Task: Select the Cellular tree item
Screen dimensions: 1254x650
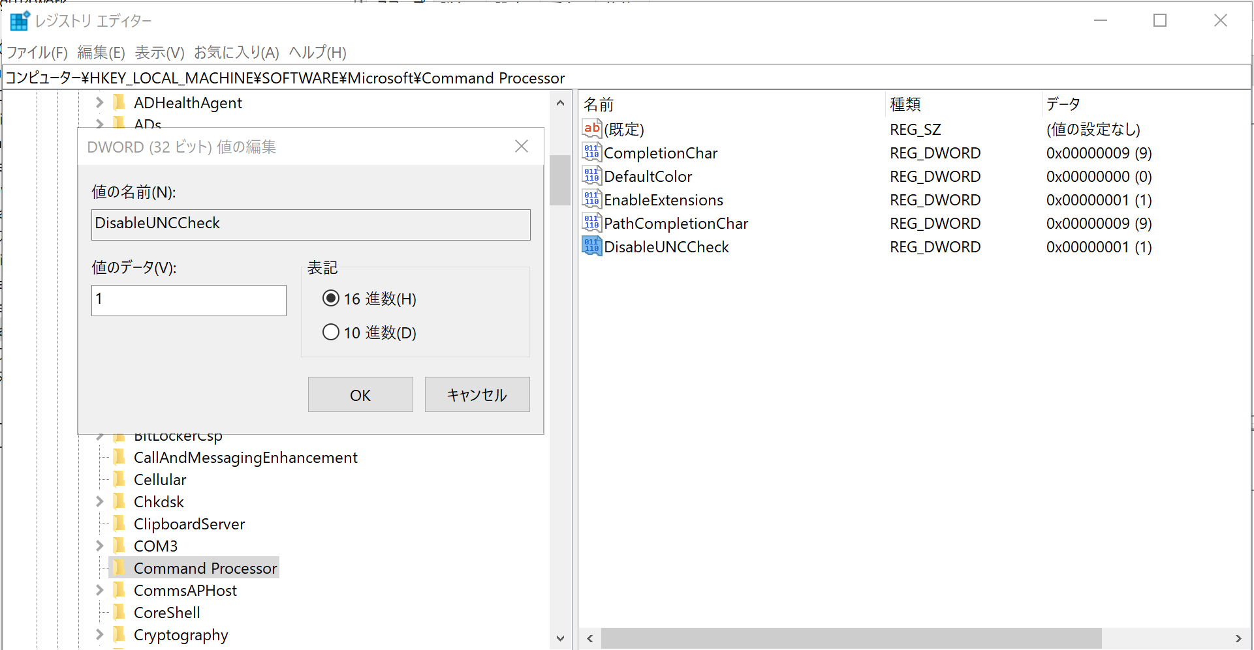Action: [x=160, y=480]
